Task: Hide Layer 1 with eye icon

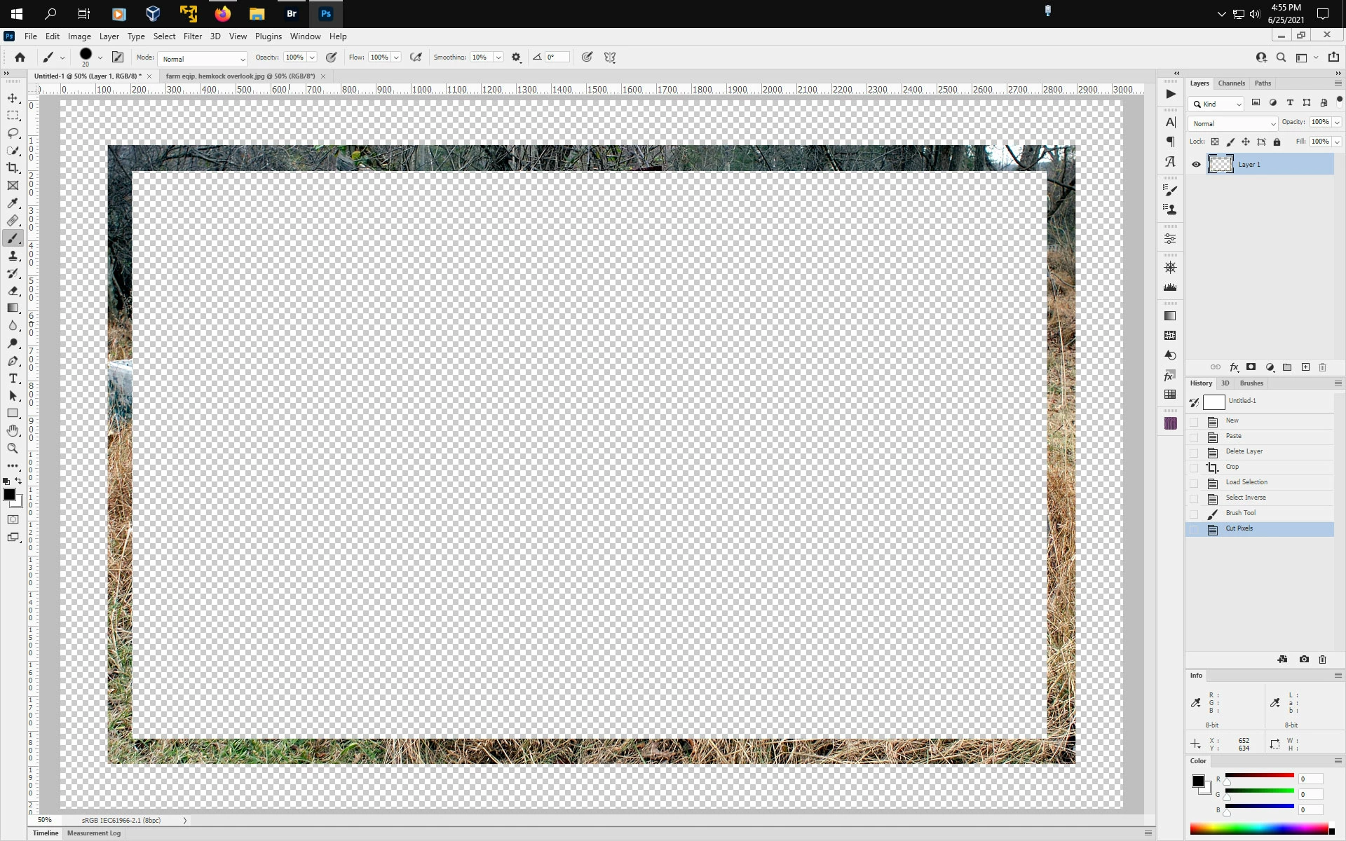Action: coord(1196,165)
